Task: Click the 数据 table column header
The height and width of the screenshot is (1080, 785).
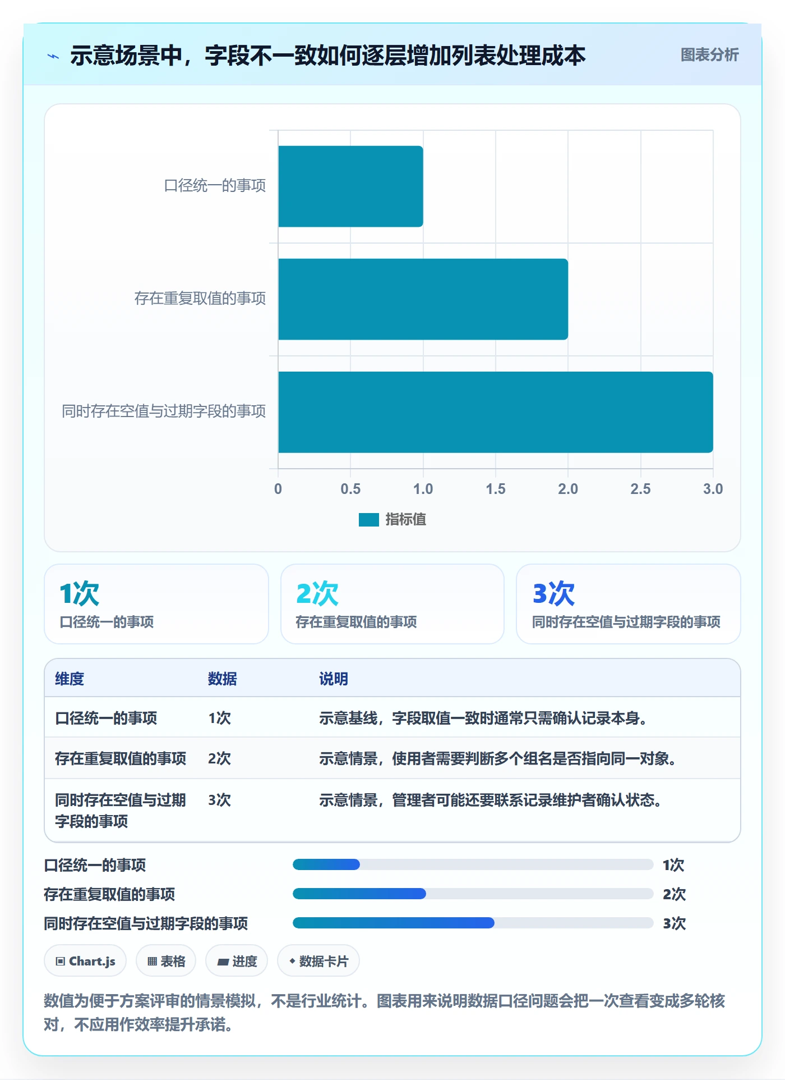Action: 223,679
